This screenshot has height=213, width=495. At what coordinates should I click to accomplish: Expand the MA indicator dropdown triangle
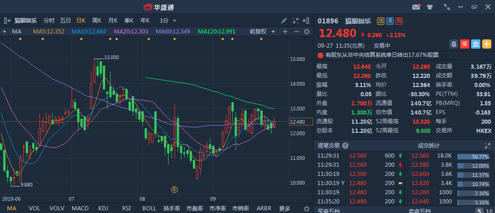(5, 32)
